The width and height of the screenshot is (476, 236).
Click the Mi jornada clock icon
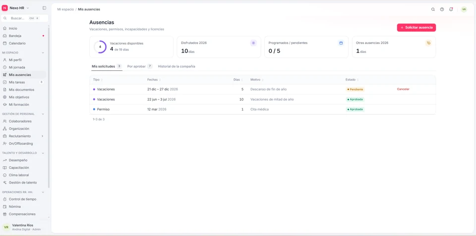coord(4,67)
